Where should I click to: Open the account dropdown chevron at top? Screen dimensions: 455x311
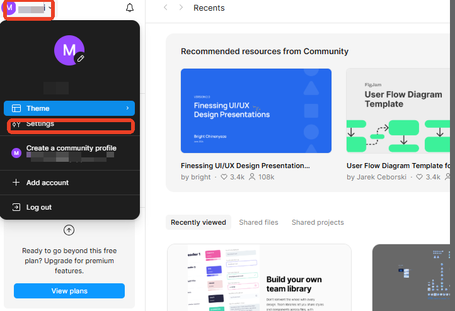pyautogui.click(x=50, y=8)
